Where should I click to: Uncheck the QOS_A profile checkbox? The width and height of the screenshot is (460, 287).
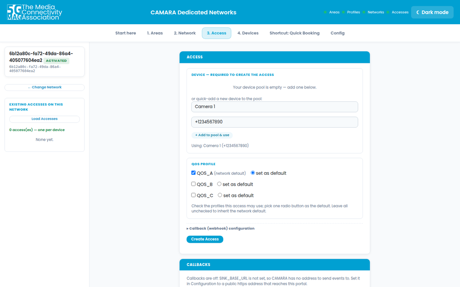(x=193, y=173)
